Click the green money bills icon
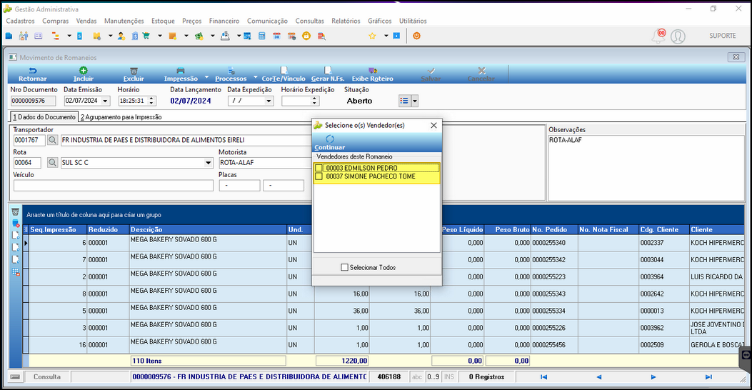 [x=199, y=36]
